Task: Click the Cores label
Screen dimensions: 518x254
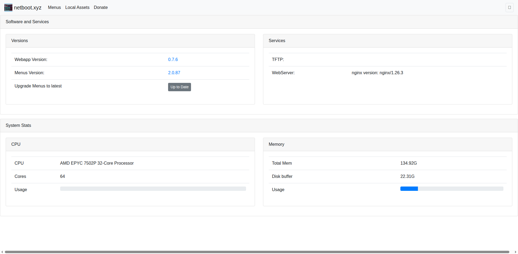Action: (20, 176)
